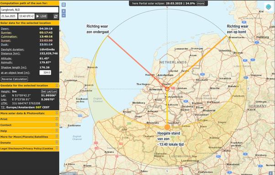Click the Luxembourg label on the map
The height and width of the screenshot is (175, 275).
(x=190, y=161)
